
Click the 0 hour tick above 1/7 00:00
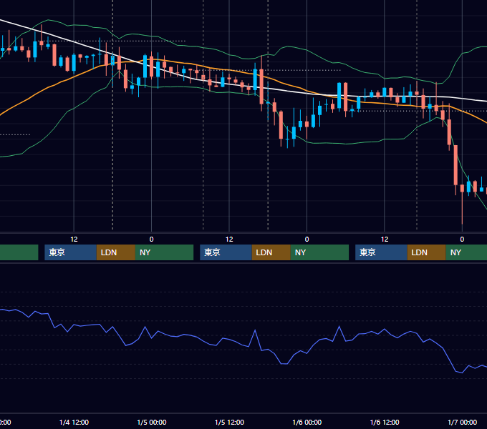tap(462, 240)
